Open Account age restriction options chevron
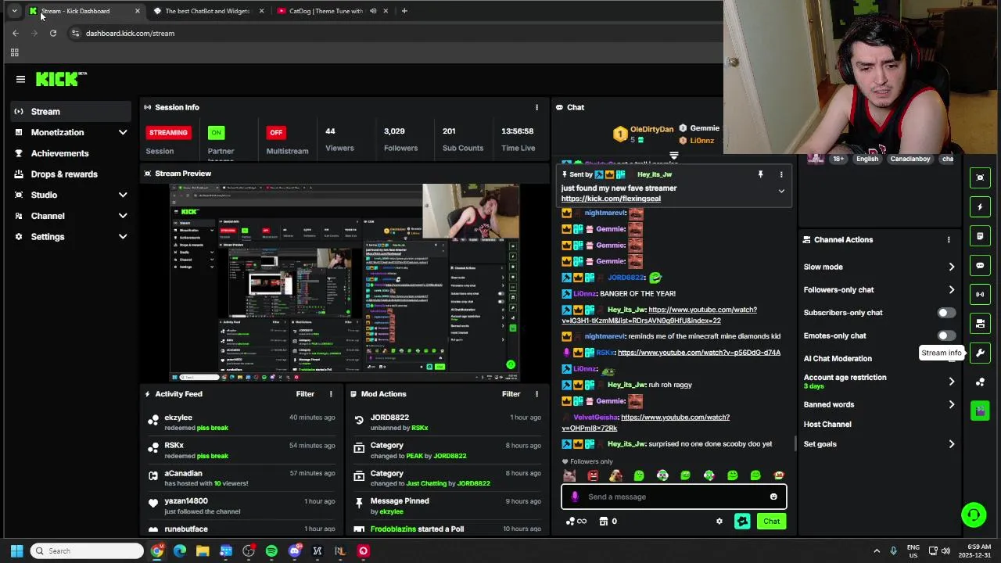Viewport: 1001px width, 563px height. [x=952, y=382]
